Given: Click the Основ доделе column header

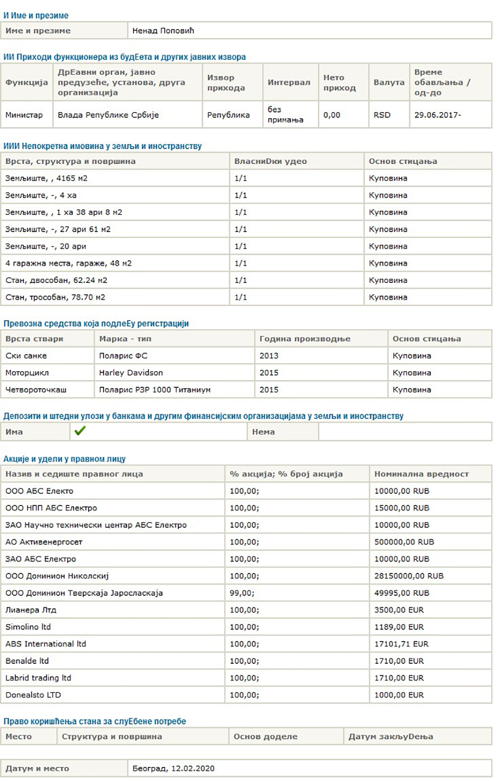Looking at the screenshot, I should click(x=286, y=737).
